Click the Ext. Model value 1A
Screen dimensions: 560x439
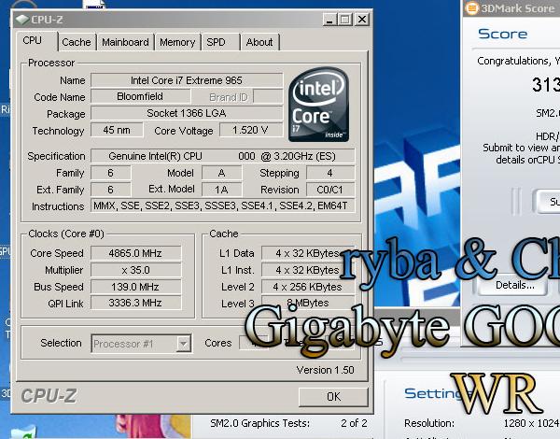pyautogui.click(x=221, y=190)
